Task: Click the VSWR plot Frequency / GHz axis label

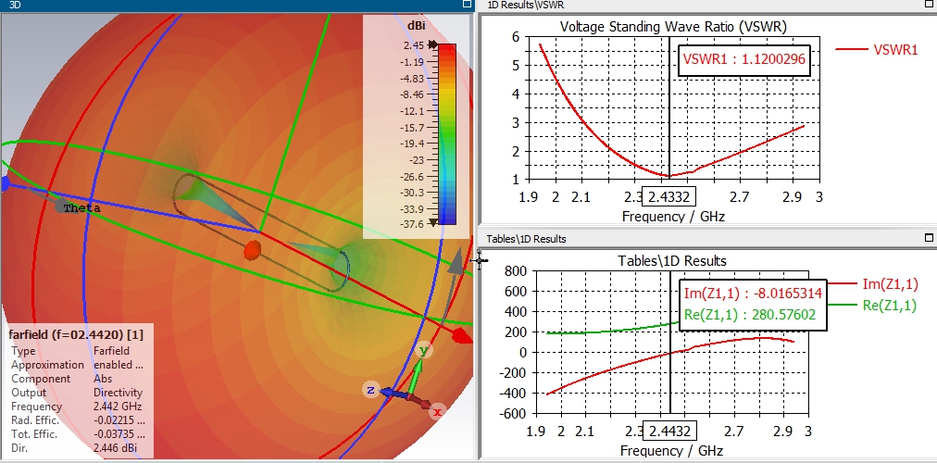Action: [673, 217]
